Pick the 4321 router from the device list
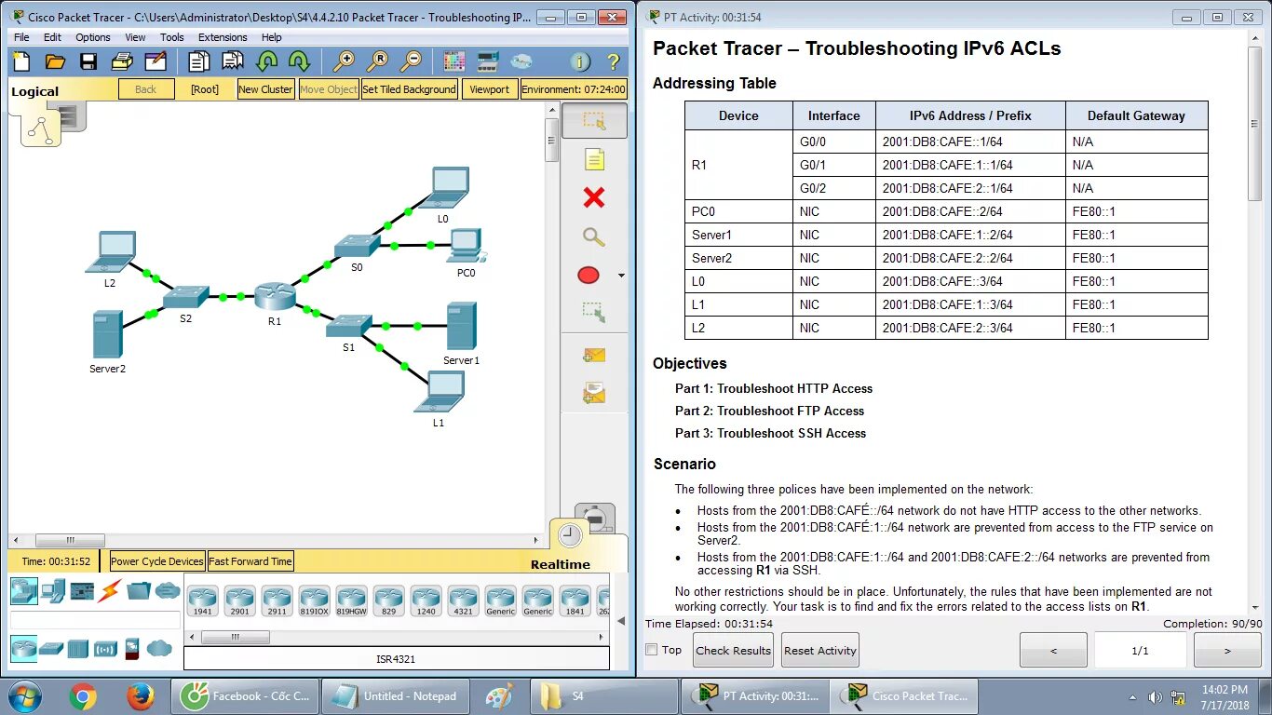This screenshot has width=1272, height=715. 463,600
